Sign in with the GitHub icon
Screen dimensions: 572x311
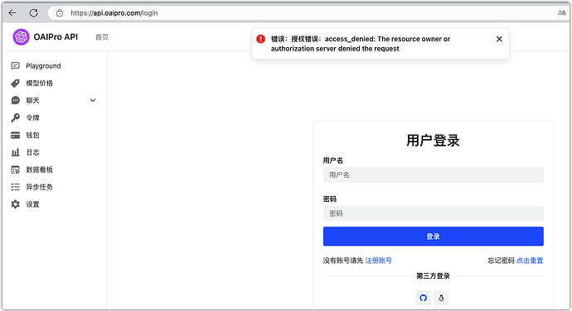pos(423,298)
